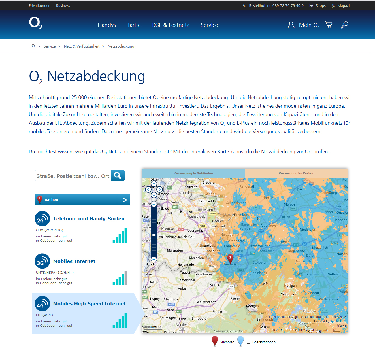This screenshot has height=357, width=375.
Task: Click the Netzabdeckung breadcrumb
Action: point(121,46)
